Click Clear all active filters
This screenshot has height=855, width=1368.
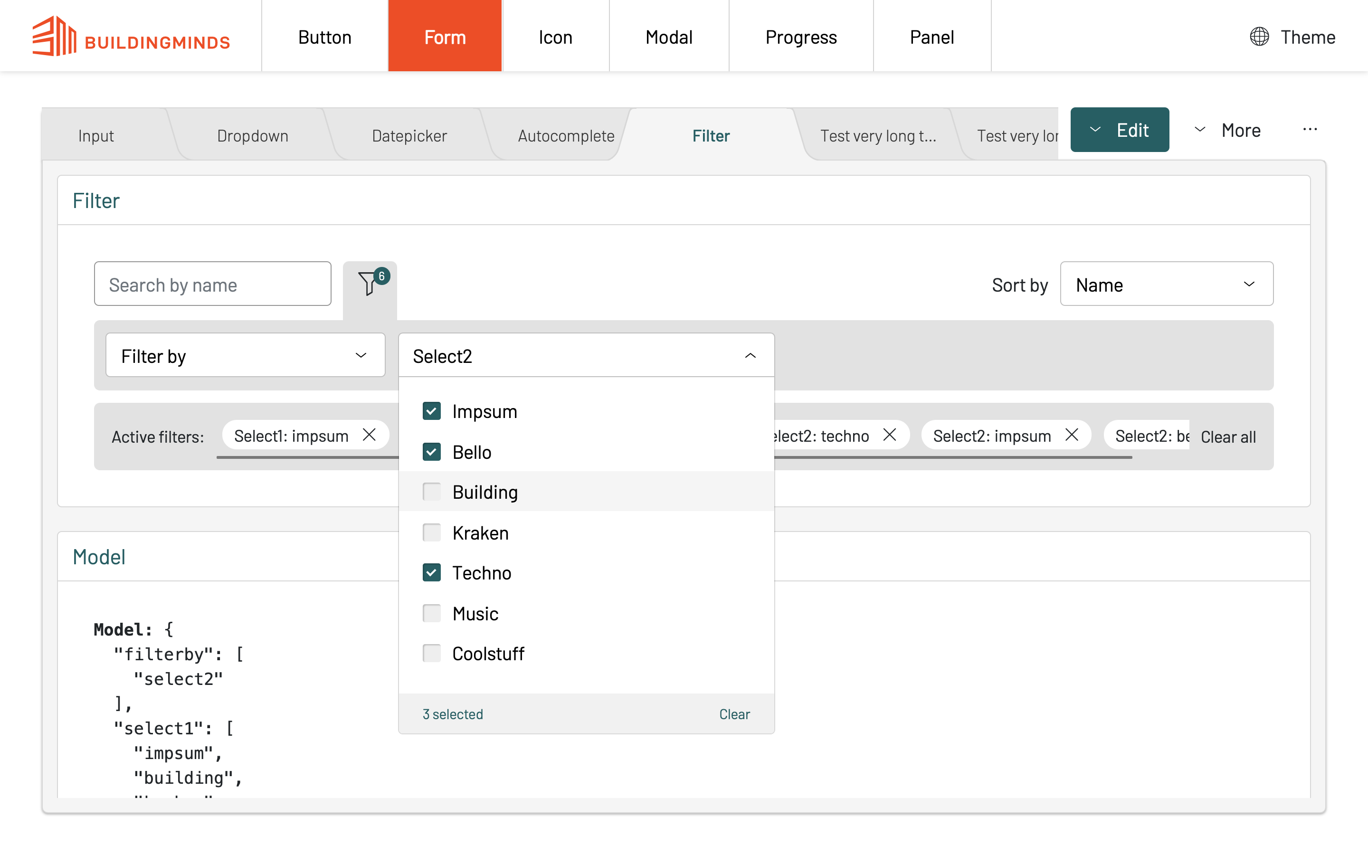[1228, 437]
